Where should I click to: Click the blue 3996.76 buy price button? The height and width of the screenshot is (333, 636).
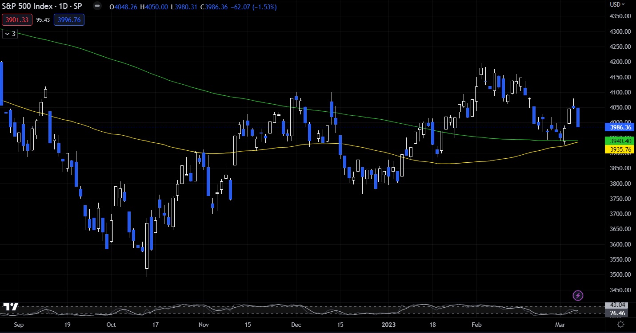[69, 20]
